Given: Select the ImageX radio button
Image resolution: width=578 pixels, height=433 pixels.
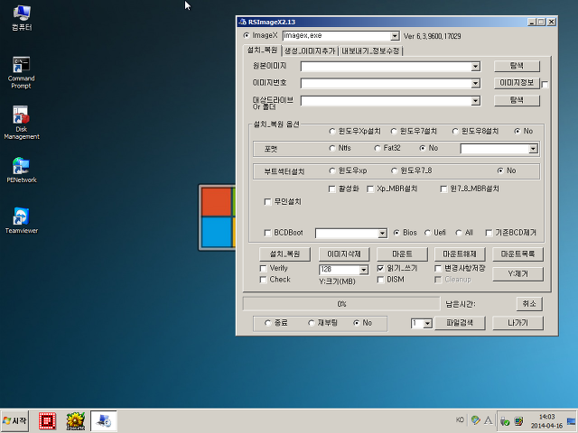Looking at the screenshot, I should click(x=247, y=36).
